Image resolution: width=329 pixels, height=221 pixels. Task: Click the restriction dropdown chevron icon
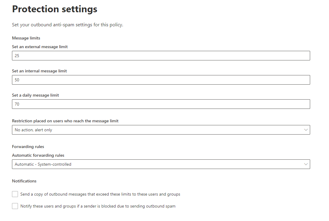click(x=306, y=130)
